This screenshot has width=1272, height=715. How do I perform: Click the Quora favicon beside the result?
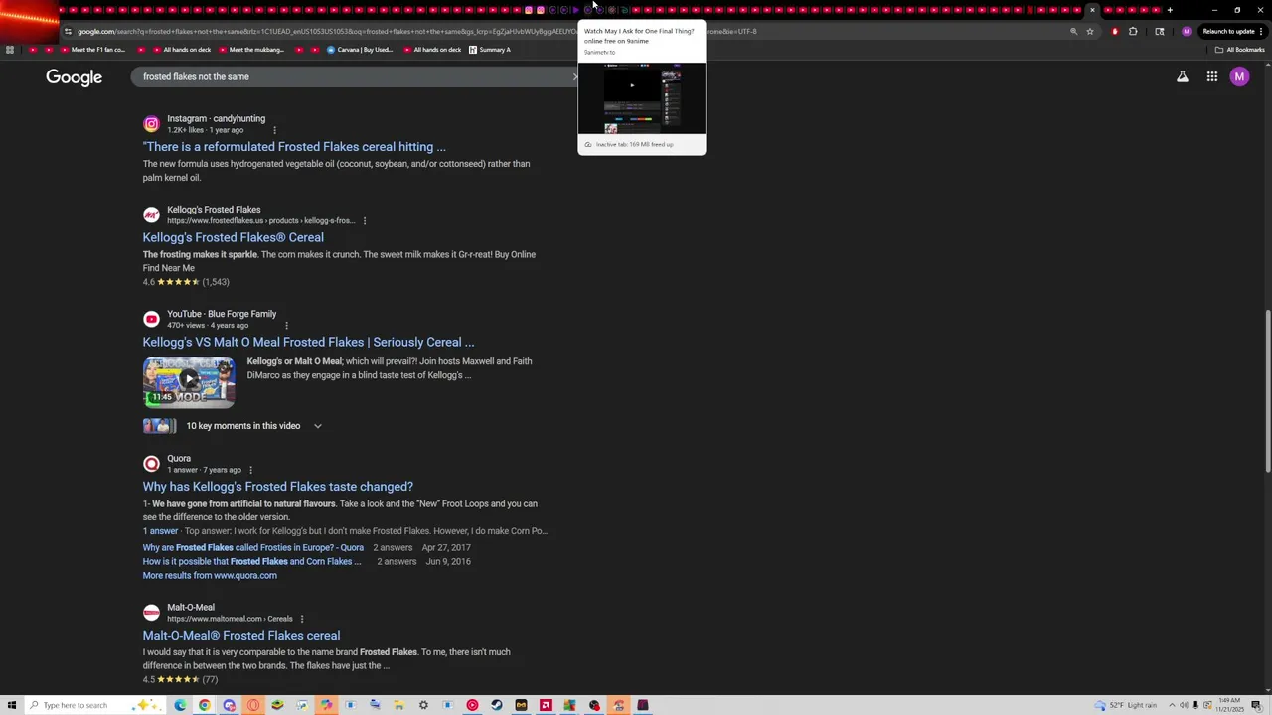point(151,464)
